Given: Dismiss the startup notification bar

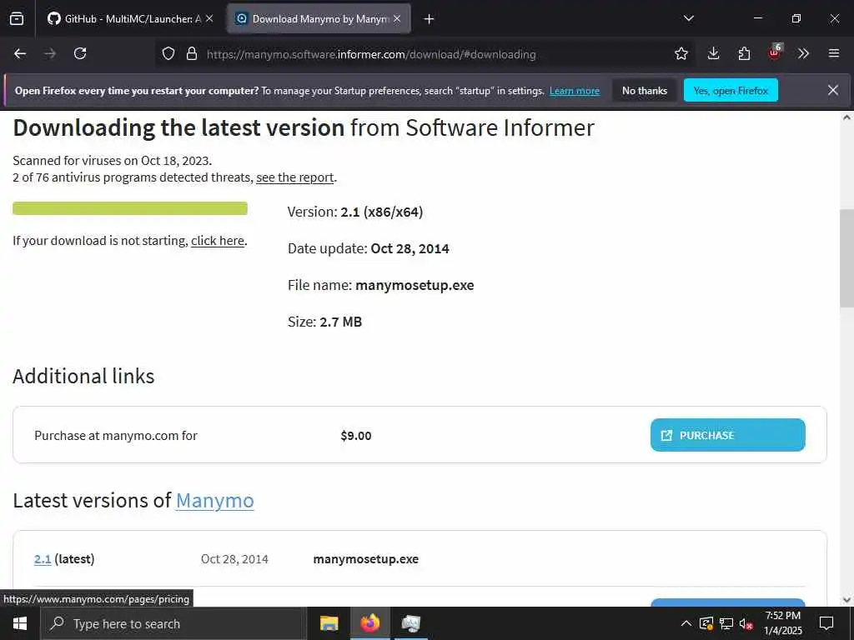Looking at the screenshot, I should [x=833, y=90].
